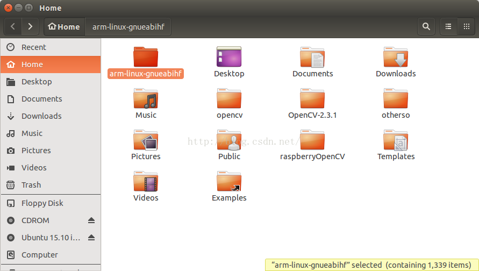Select the Videos folder icon in file area
The image size is (479, 271).
146,181
